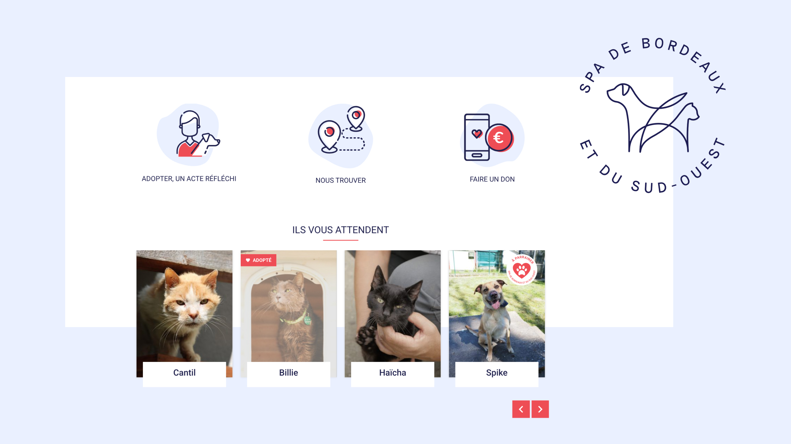Select the Cantil name label

point(184,373)
